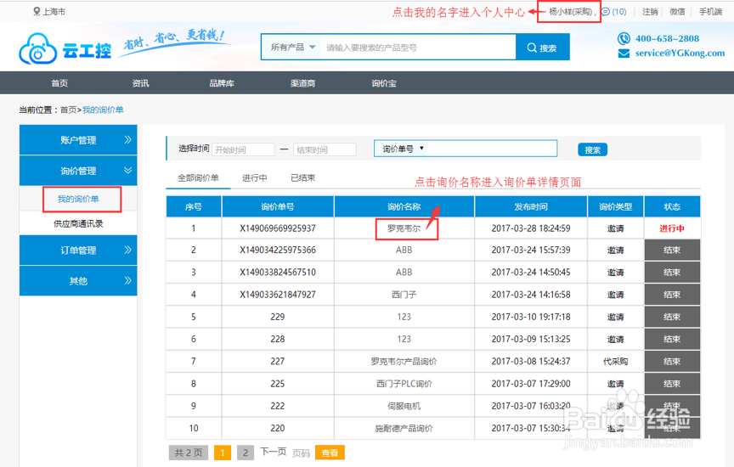Click the 手机端 link in the top bar

tap(710, 12)
